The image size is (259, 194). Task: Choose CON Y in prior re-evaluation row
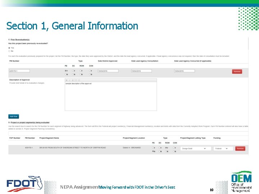[90, 71]
